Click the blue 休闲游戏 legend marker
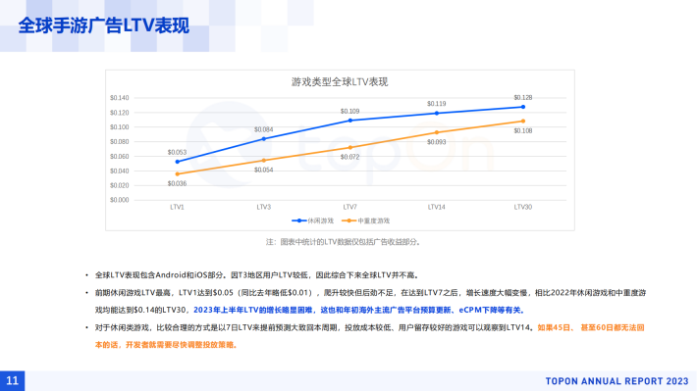The height and width of the screenshot is (391, 697). click(x=299, y=220)
